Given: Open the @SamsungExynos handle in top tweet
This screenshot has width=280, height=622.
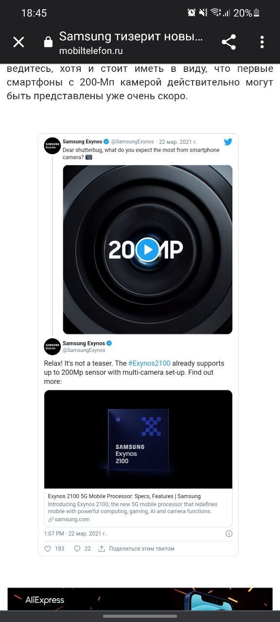Looking at the screenshot, I should click(x=133, y=142).
